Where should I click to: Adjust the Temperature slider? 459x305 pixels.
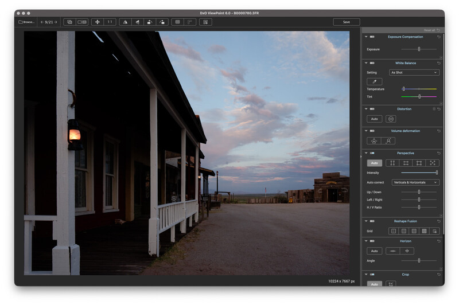pos(419,89)
